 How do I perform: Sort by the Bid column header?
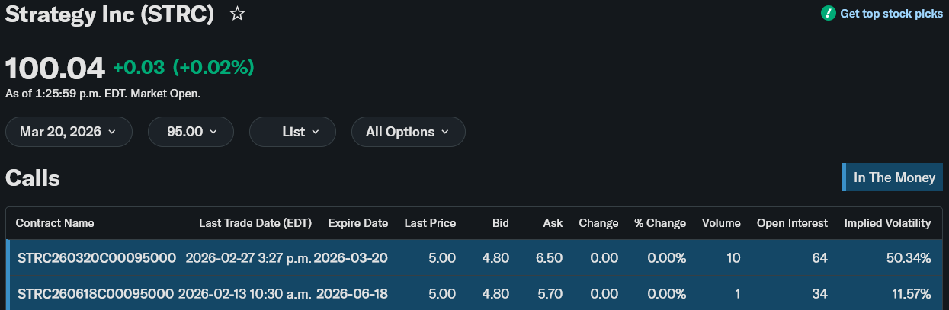click(x=500, y=223)
